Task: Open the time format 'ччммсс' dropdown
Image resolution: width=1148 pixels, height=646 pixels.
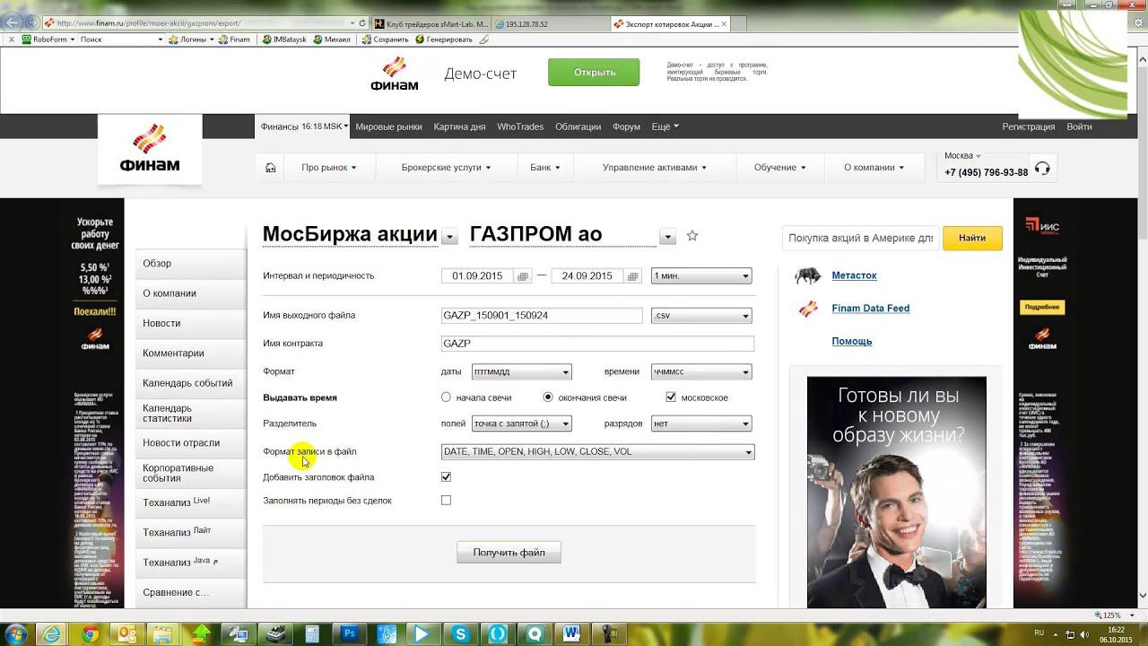Action: [x=701, y=371]
